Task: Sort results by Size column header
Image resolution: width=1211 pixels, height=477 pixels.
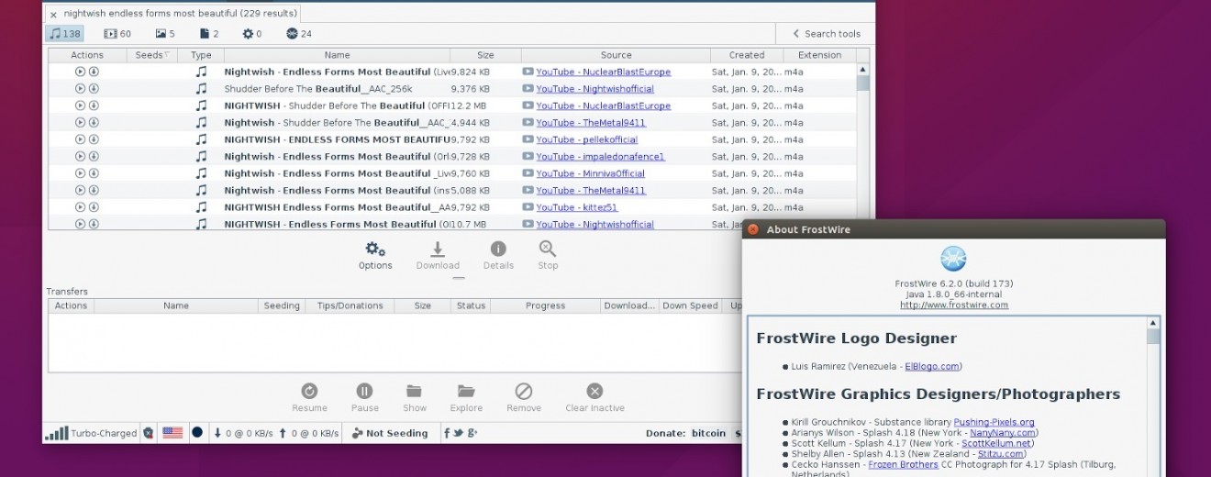Action: [x=485, y=55]
